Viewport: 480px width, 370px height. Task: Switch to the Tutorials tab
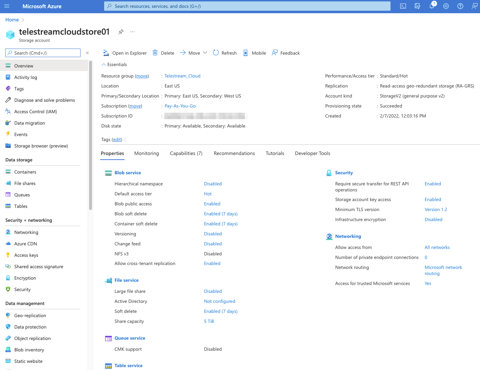[x=275, y=153]
